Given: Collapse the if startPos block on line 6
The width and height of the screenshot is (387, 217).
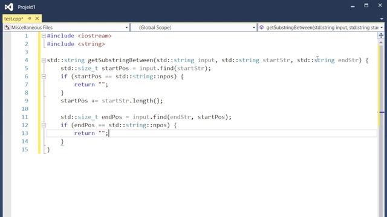Looking at the screenshot, I should pyautogui.click(x=44, y=77).
